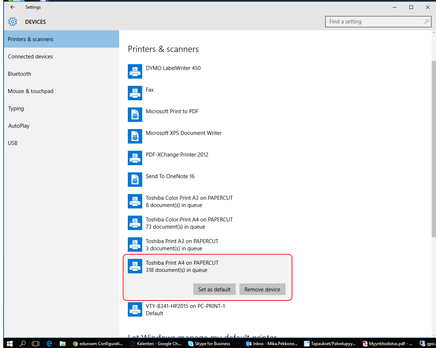
Task: Click the Send To OneNote 16 icon
Action: click(135, 180)
